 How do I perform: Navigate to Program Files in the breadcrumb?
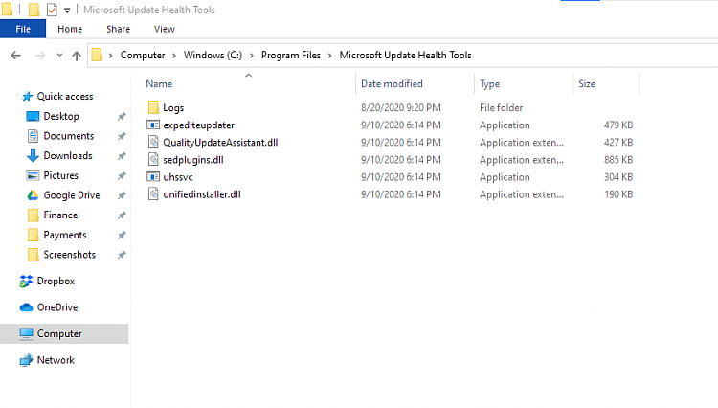pyautogui.click(x=291, y=55)
